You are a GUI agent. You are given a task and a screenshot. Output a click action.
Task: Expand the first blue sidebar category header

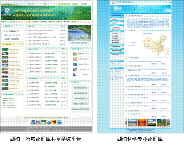pos(117,15)
